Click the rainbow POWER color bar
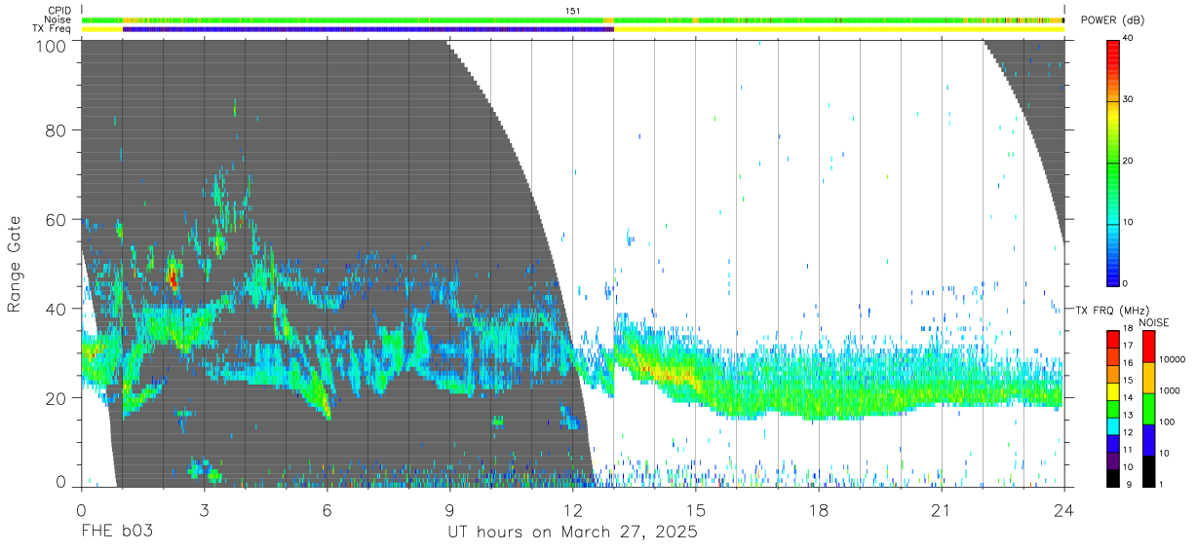The image size is (1197, 552). [1111, 162]
